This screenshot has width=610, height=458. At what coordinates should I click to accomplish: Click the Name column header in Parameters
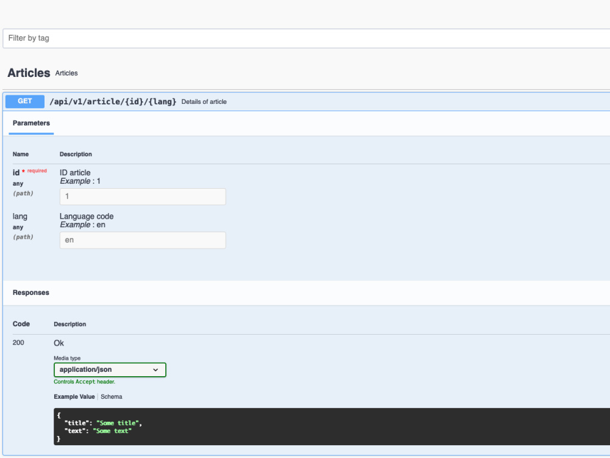[21, 154]
